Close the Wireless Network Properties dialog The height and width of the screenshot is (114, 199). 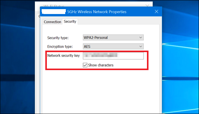coord(156,12)
